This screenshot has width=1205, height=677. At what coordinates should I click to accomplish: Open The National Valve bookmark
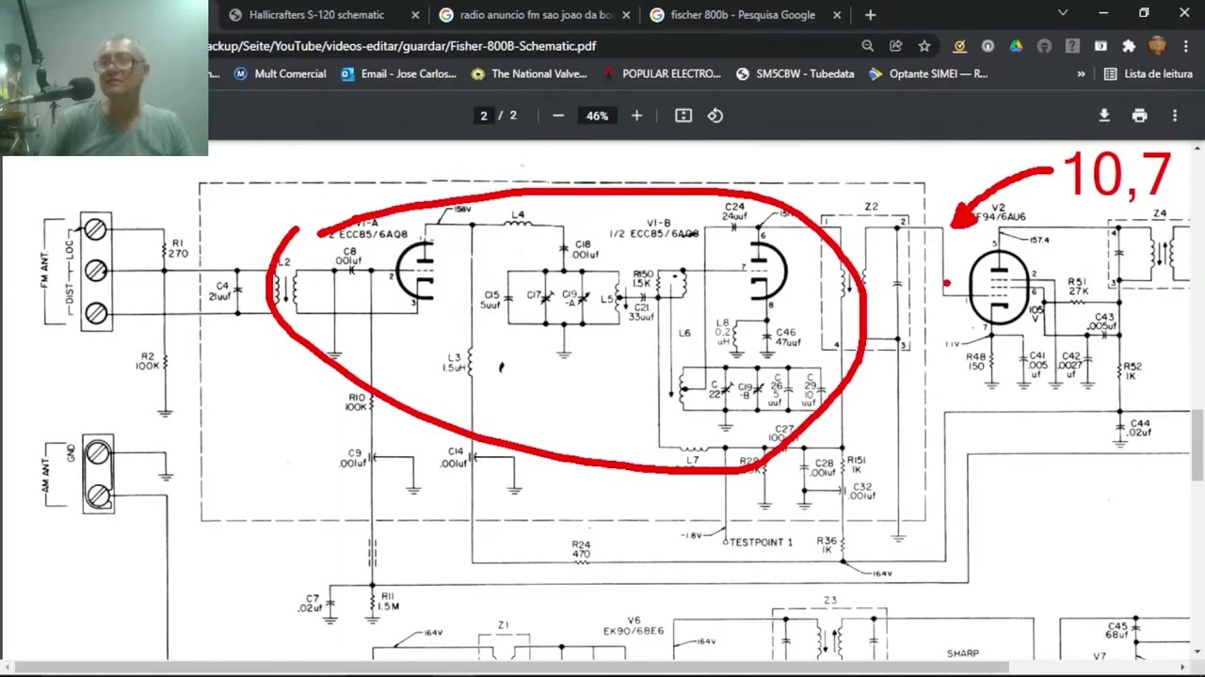coord(530,74)
